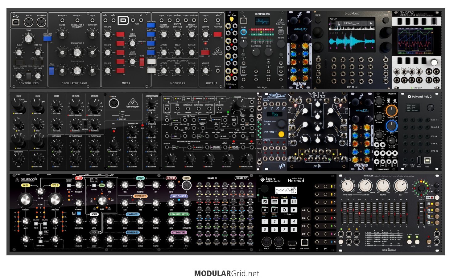Click the Model D PHONES jack
Viewport: 454px width, 280px height.
point(218,70)
